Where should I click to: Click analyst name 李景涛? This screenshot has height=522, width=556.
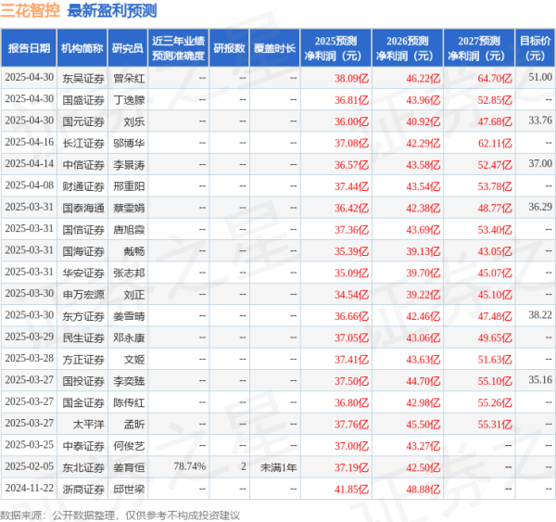coord(128,164)
